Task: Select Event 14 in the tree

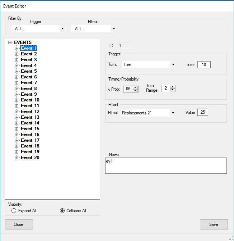Action: point(30,123)
